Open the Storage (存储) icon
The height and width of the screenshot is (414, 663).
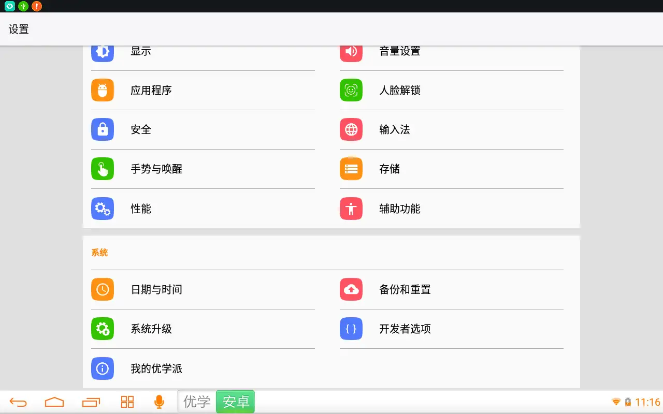(351, 169)
